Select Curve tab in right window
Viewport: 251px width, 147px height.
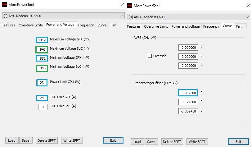(x=227, y=26)
